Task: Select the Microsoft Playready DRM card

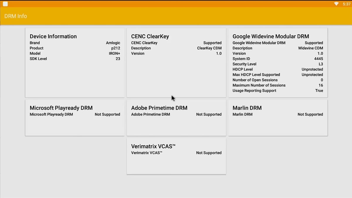Action: (x=75, y=117)
